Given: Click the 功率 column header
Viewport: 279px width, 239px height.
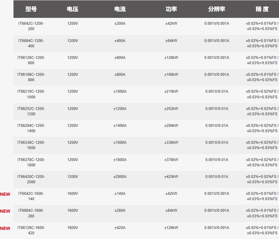Looking at the screenshot, I should 171,9.
